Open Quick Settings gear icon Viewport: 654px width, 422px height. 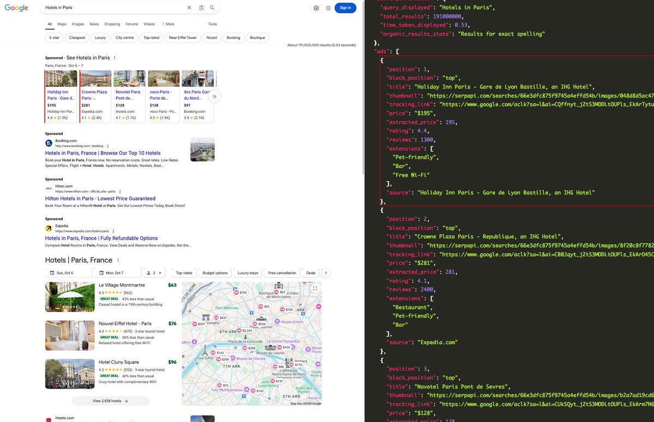(316, 8)
